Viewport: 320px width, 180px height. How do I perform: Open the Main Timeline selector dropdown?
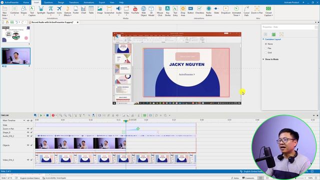[x=24, y=120]
